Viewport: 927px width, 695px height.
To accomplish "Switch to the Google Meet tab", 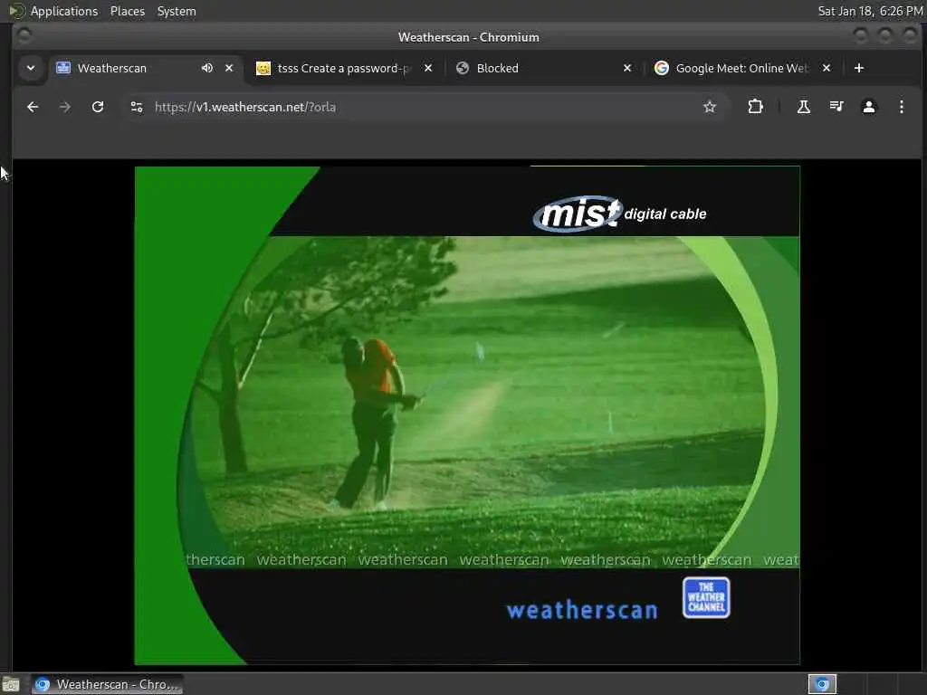I will 742,68.
